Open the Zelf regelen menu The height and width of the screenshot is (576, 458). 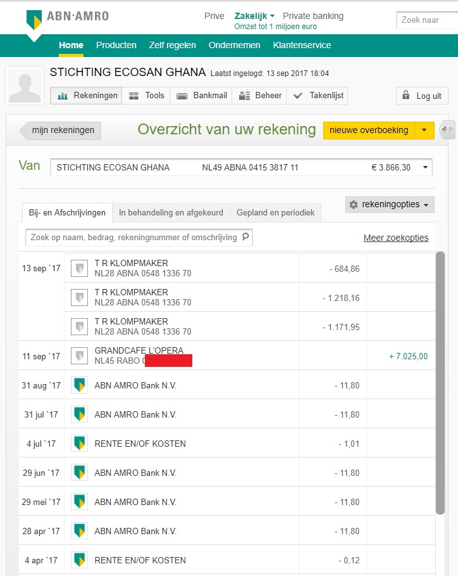(x=172, y=45)
